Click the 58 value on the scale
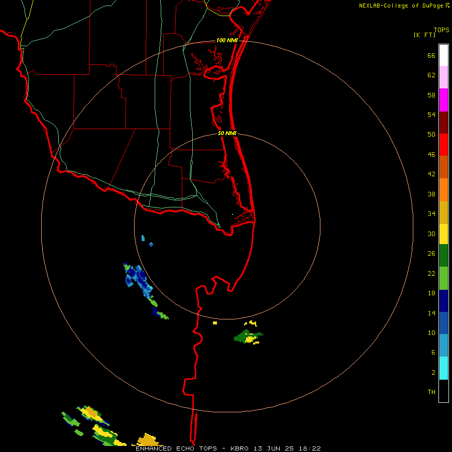Screen dimensions: 452x452 tap(431, 95)
